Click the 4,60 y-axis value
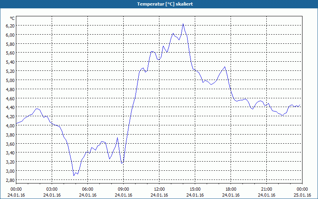 (x=11, y=98)
